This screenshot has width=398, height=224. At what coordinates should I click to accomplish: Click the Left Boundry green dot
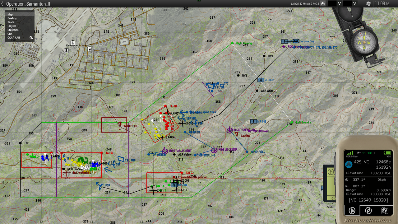[292, 123]
